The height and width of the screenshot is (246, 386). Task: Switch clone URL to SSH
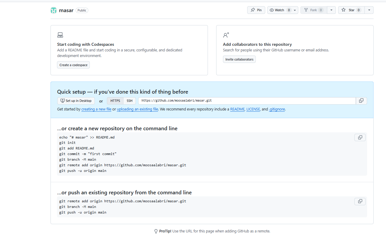pos(129,101)
